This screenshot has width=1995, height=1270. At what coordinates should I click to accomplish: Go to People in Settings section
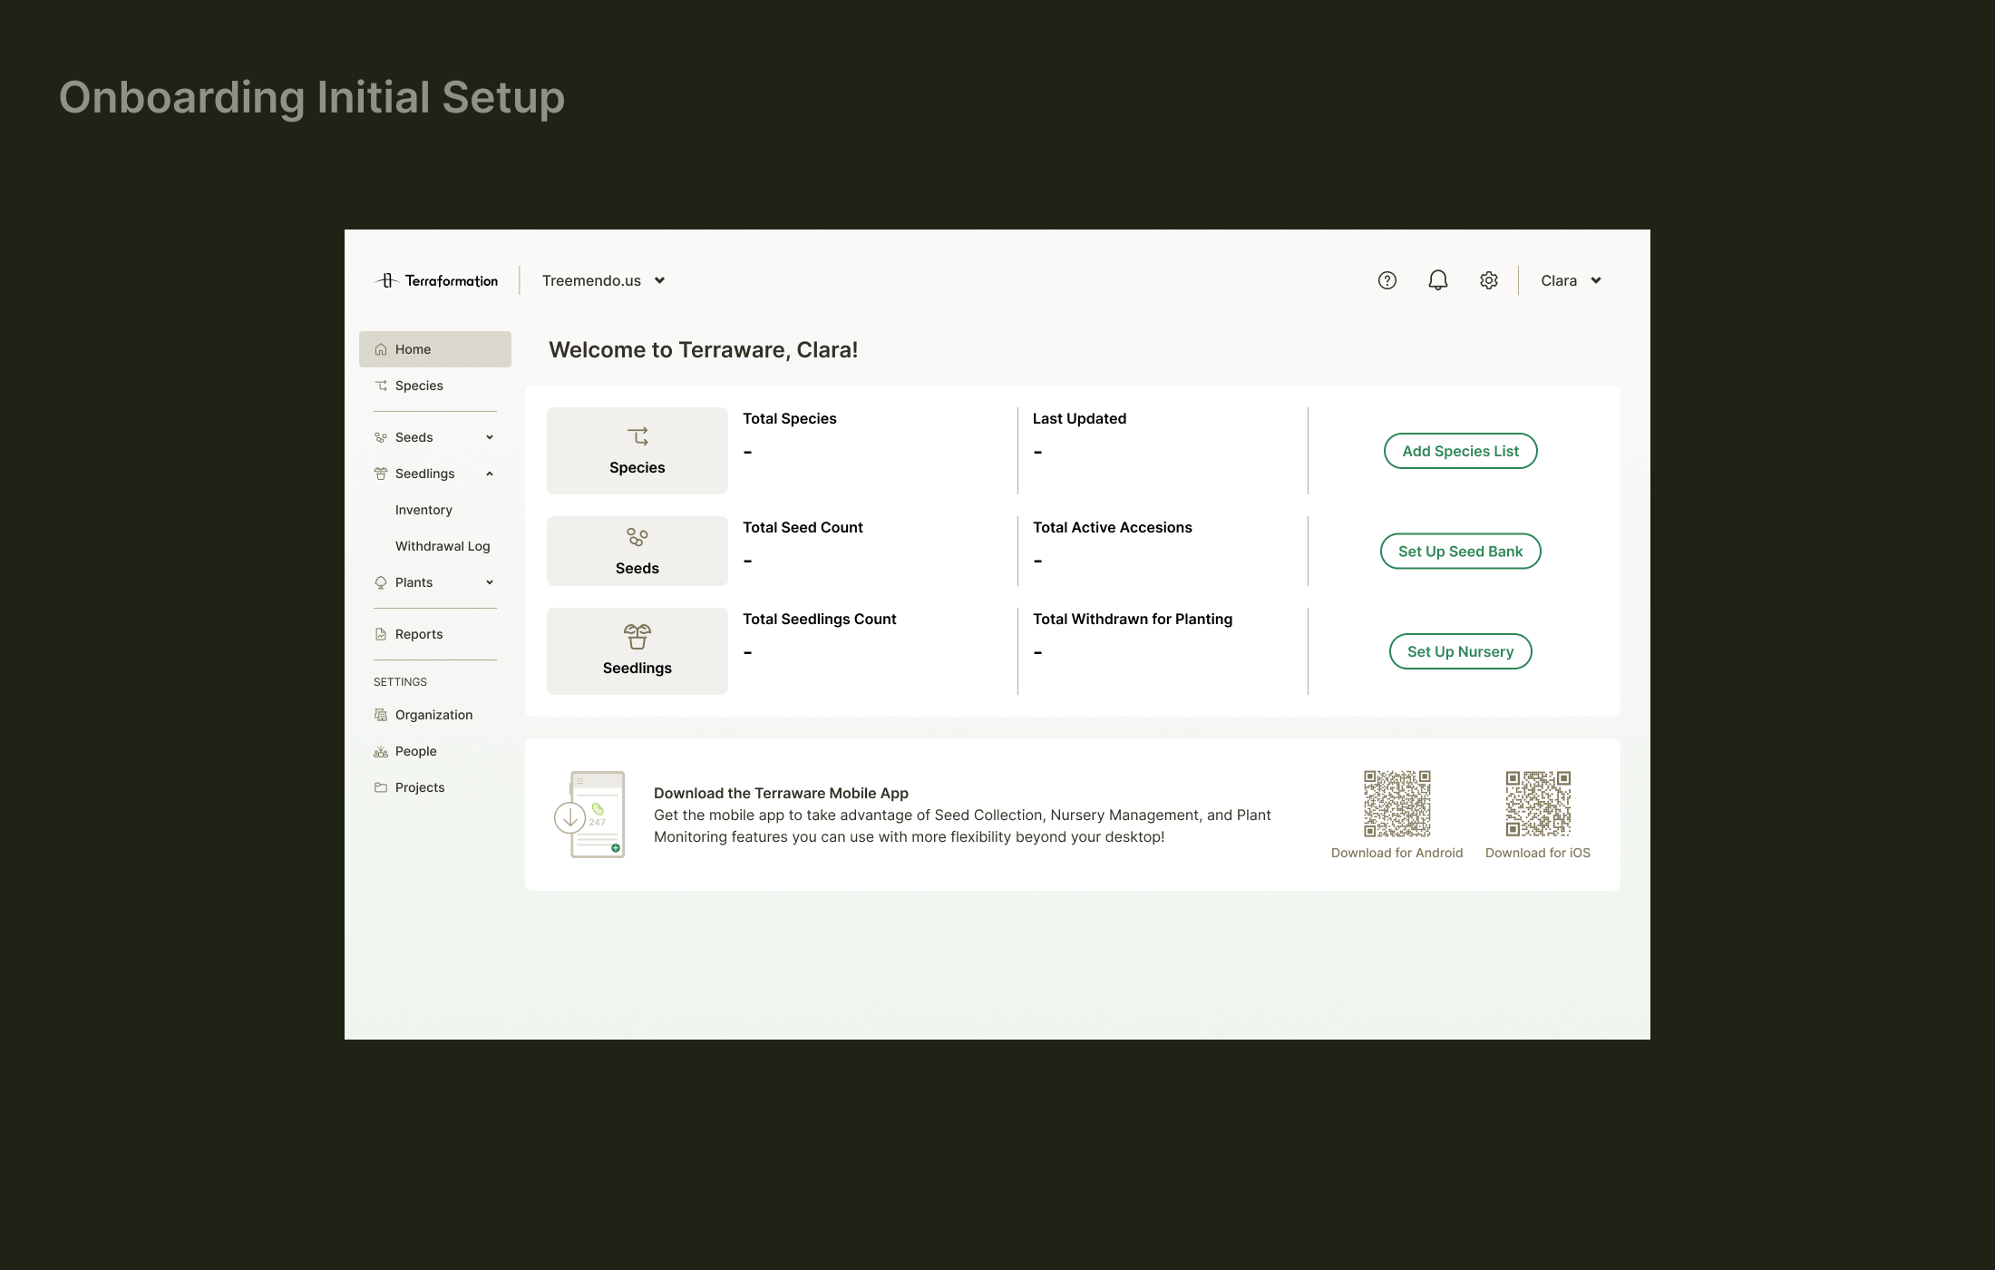point(415,751)
